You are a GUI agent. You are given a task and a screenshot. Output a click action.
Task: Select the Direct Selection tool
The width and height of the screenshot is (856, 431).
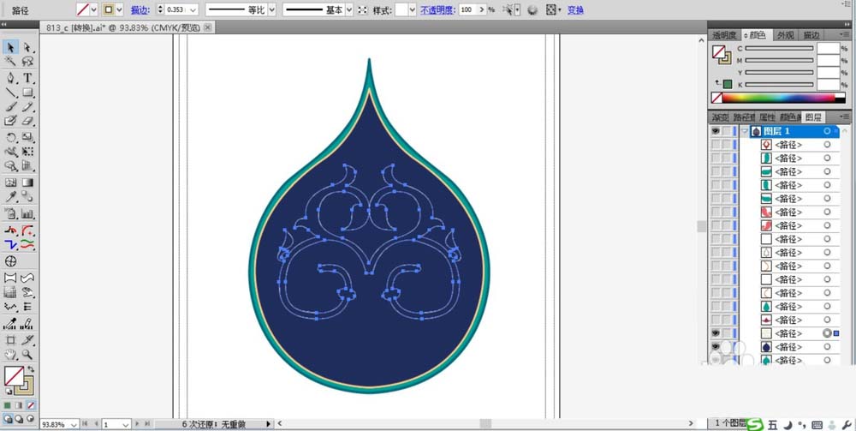[x=27, y=47]
